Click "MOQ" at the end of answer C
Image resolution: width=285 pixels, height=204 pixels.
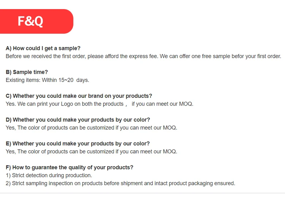[186, 104]
